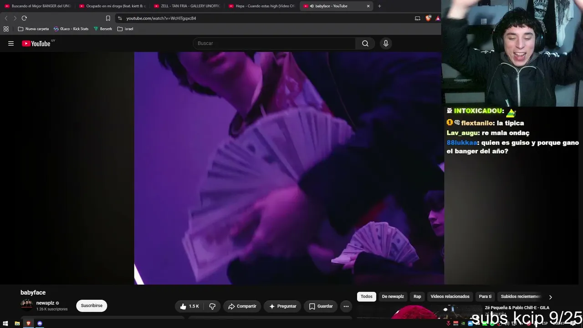Open Brave Rewards triangle icon

click(438, 18)
